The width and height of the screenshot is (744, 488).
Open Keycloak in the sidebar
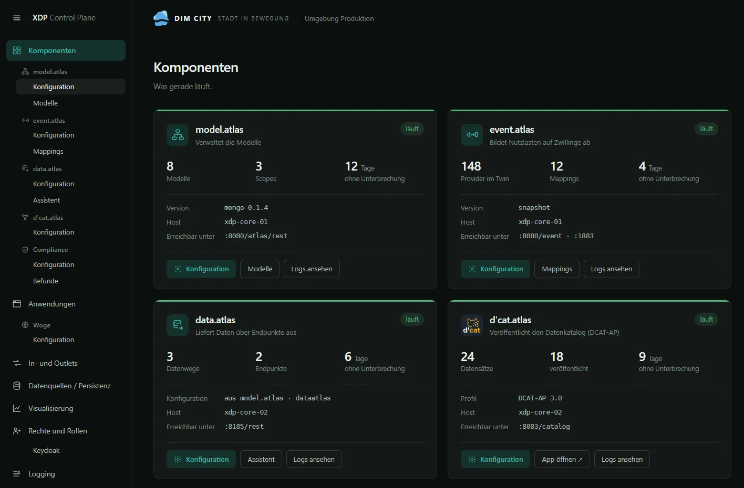point(70,450)
